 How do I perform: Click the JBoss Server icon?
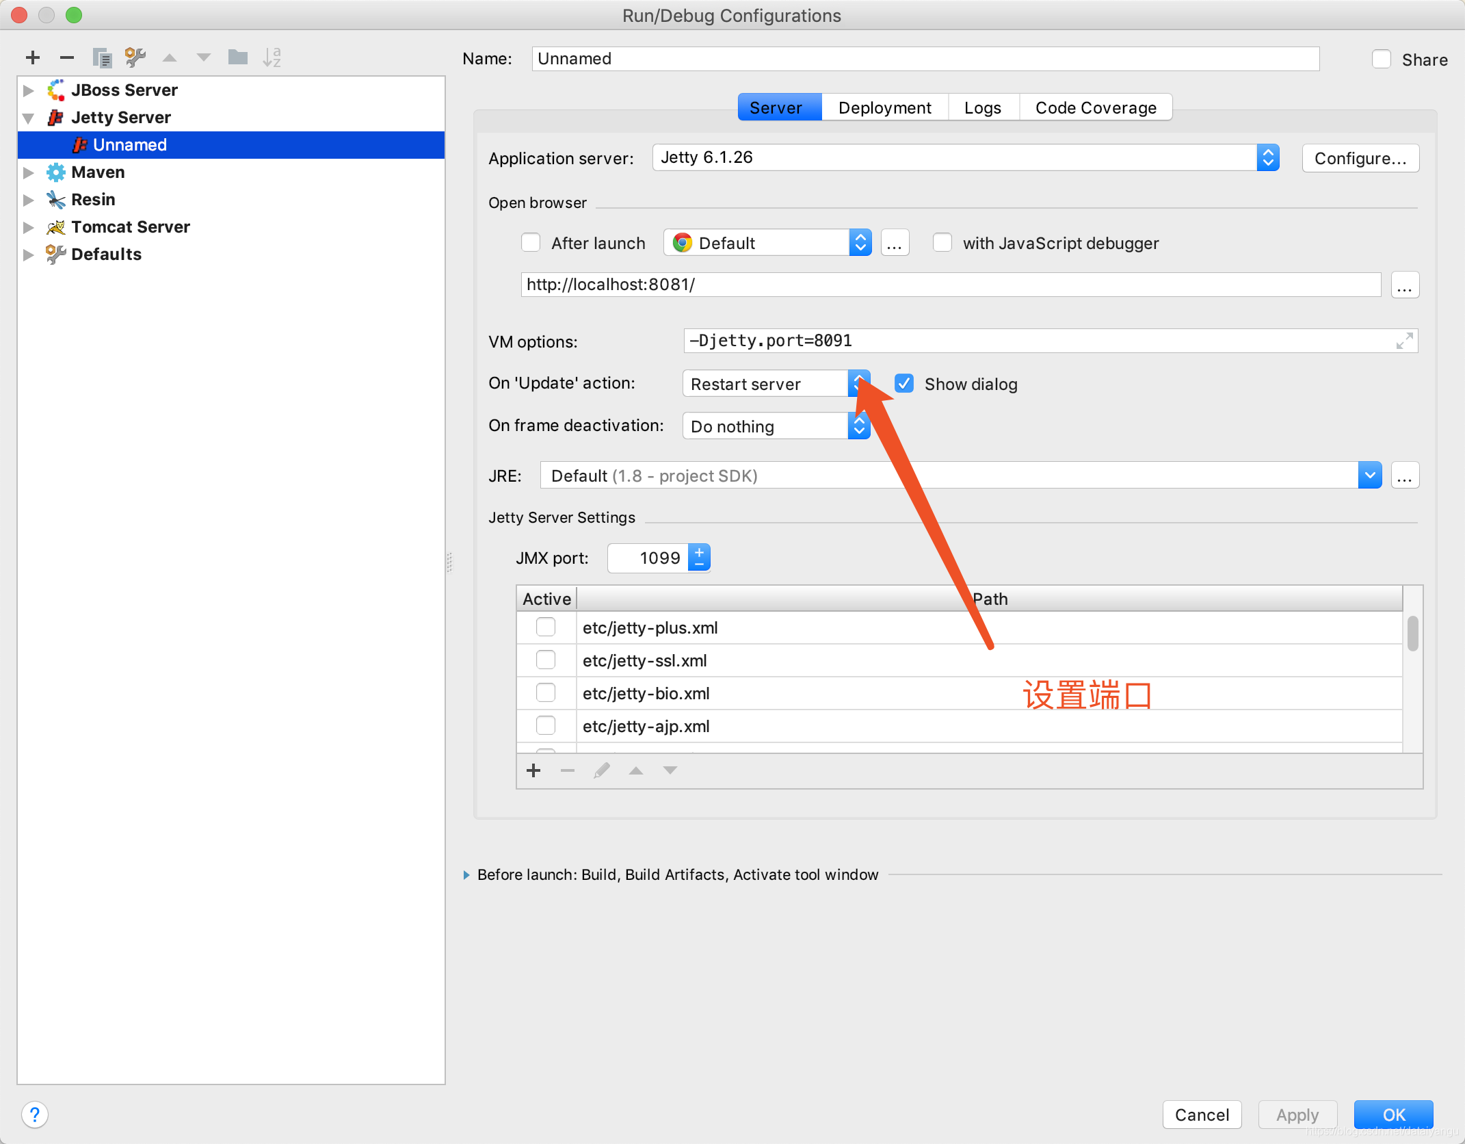click(x=56, y=90)
